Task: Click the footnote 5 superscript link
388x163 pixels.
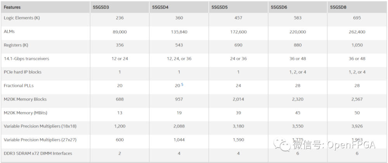Action: point(182,84)
